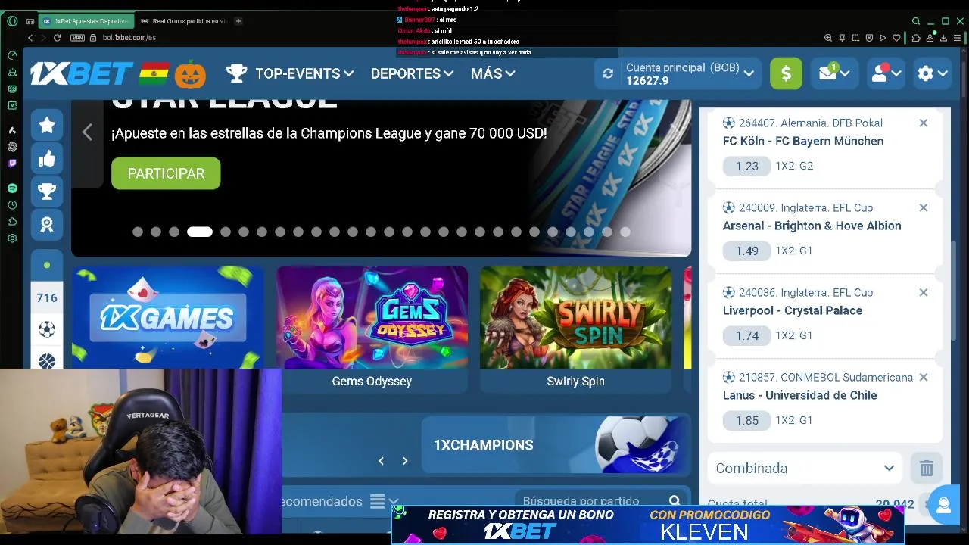The image size is (969, 545).
Task: Open the Combinada bet type dropdown
Action: pyautogui.click(x=805, y=468)
